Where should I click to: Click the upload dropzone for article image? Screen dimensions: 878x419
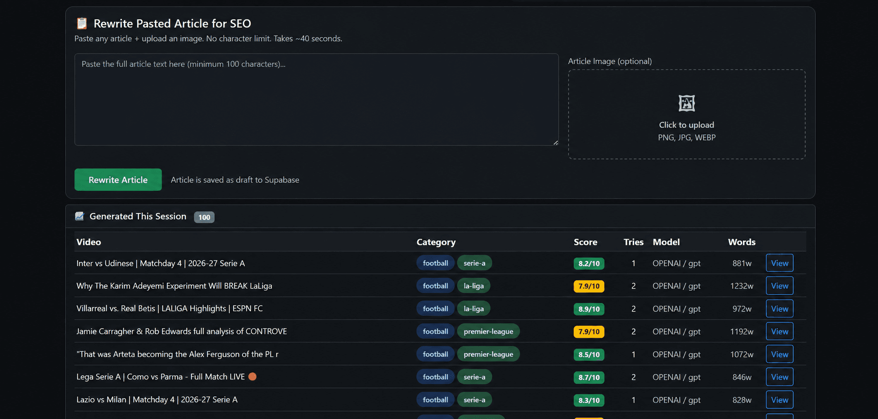[x=686, y=114]
